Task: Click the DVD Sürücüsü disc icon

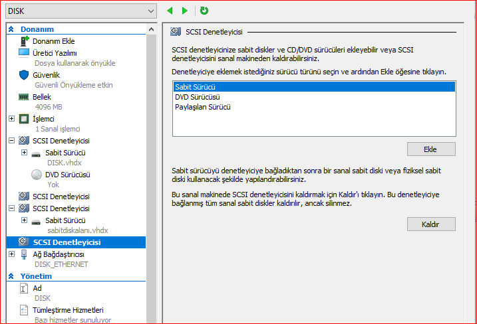Action: [x=37, y=175]
